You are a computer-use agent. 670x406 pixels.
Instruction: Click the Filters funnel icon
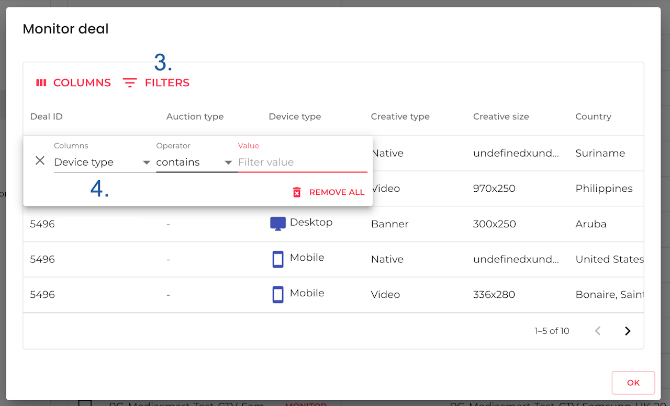point(129,83)
